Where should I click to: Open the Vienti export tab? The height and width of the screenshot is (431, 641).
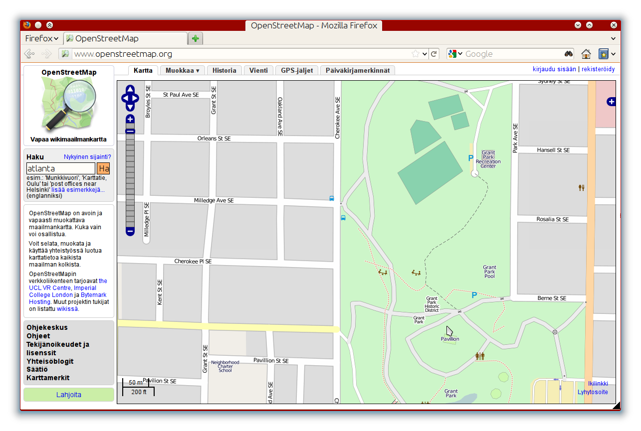click(259, 70)
